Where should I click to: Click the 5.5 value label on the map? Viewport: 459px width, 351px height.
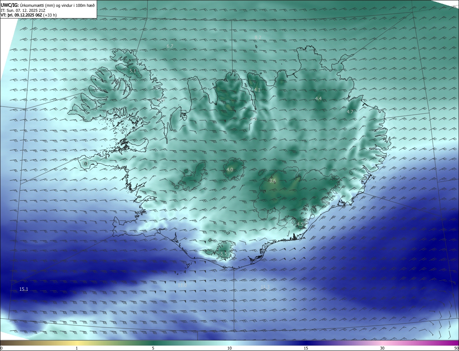coord(224,254)
